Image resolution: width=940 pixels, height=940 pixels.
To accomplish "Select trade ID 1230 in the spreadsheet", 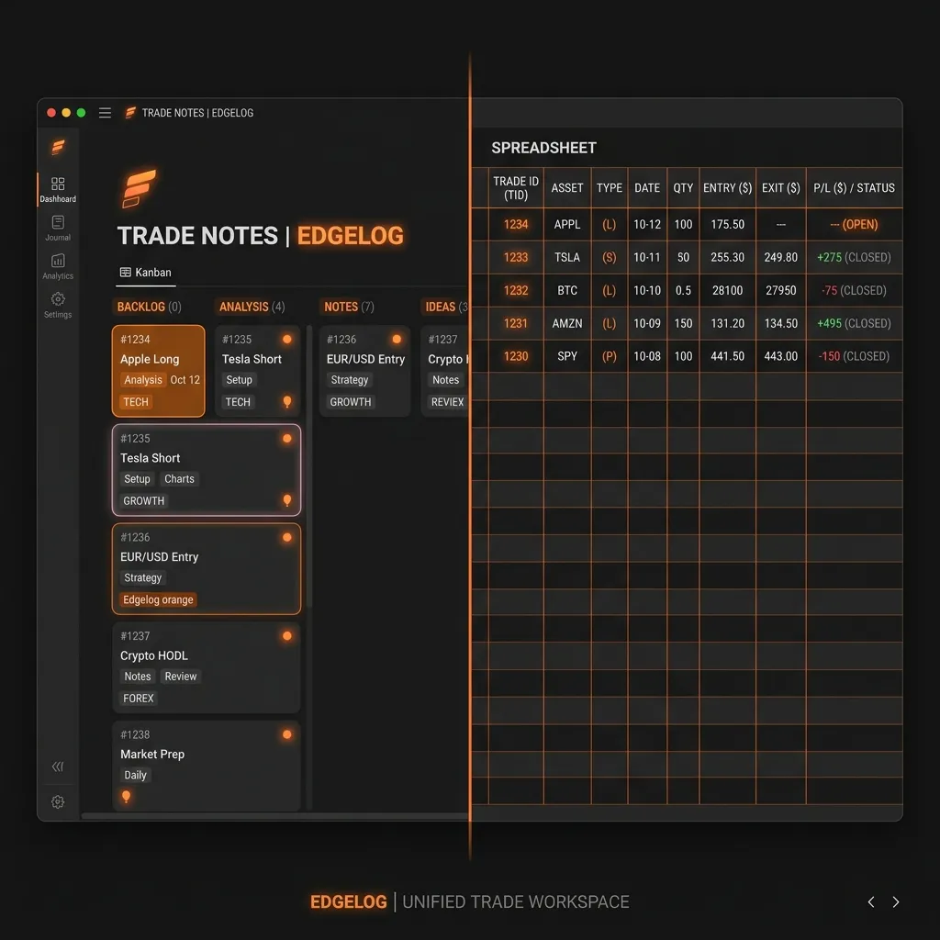I will point(516,356).
